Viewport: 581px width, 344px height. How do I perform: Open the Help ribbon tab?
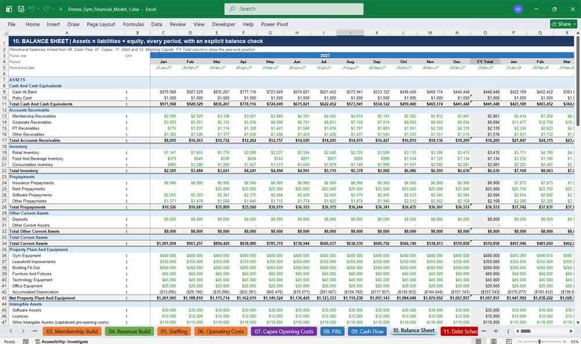tap(248, 24)
